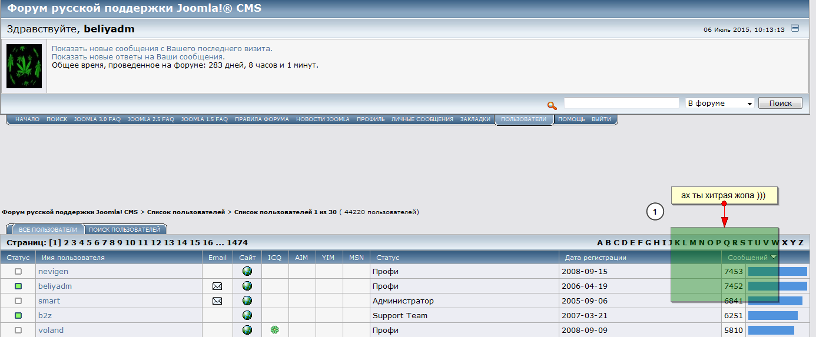Click beliyadm's online status icon
The height and width of the screenshot is (337, 816).
(18, 286)
